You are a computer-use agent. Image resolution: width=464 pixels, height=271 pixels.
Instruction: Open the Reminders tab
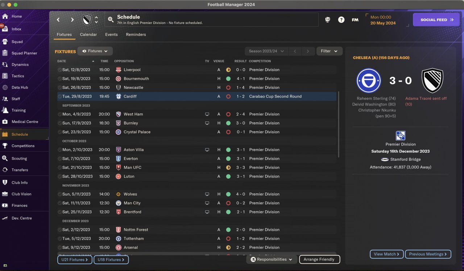point(136,34)
